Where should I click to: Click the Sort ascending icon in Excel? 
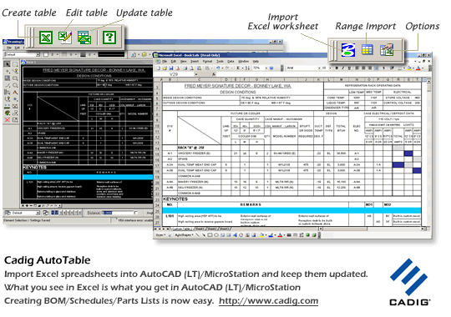pos(248,68)
